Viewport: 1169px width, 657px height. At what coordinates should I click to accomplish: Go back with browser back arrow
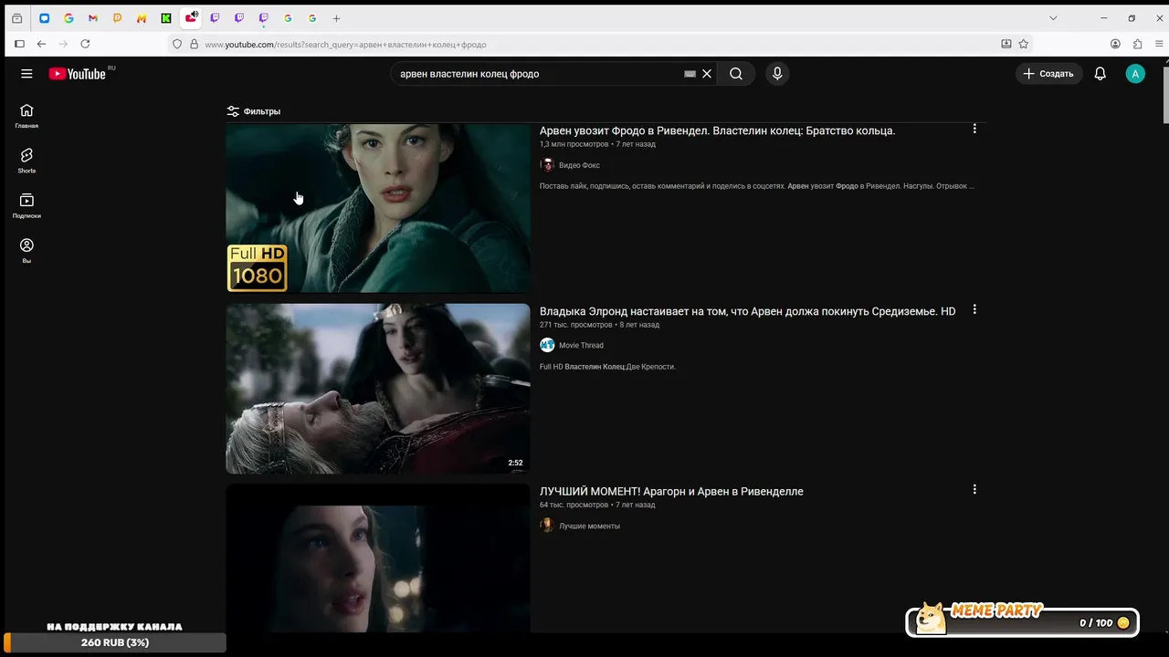tap(41, 44)
